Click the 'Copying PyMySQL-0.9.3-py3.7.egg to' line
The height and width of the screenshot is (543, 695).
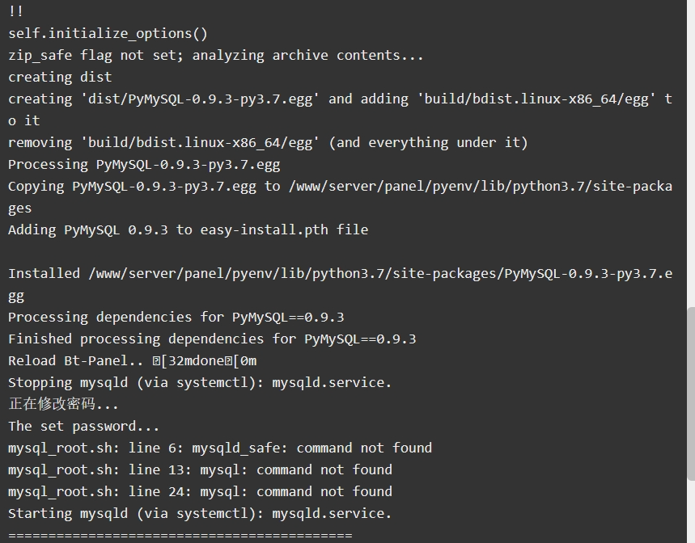(340, 197)
